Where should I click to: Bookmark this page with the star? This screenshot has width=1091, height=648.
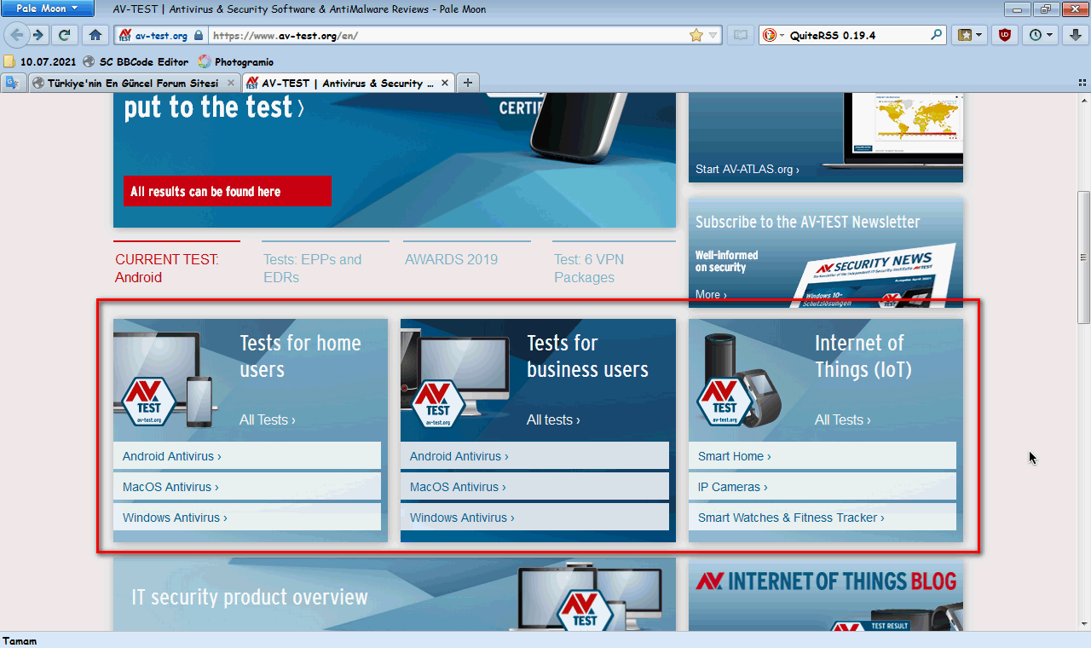pyautogui.click(x=696, y=36)
